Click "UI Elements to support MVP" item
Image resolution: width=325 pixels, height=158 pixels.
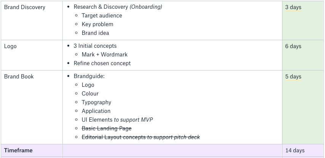pyautogui.click(x=117, y=120)
